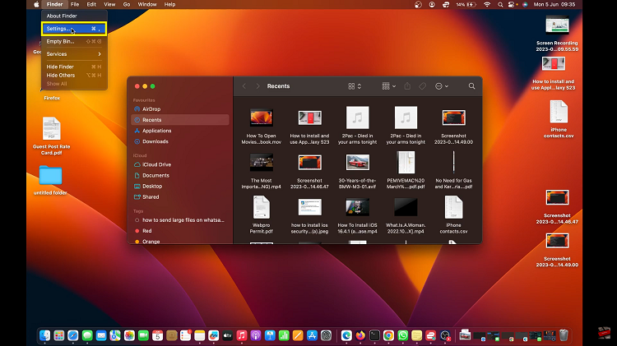Image resolution: width=617 pixels, height=346 pixels.
Task: Open the icon view switcher dropdown
Action: pos(355,86)
